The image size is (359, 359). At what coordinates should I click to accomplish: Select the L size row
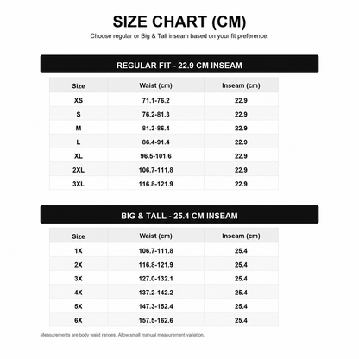pos(164,142)
